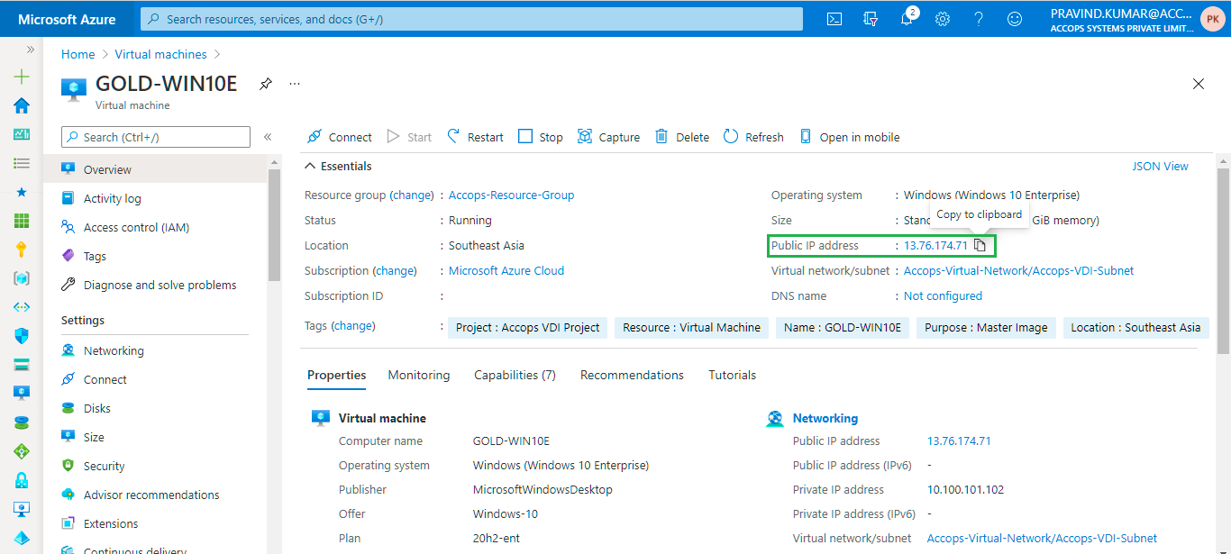Click the Networking heading link in Properties
This screenshot has height=554, width=1231.
(825, 418)
